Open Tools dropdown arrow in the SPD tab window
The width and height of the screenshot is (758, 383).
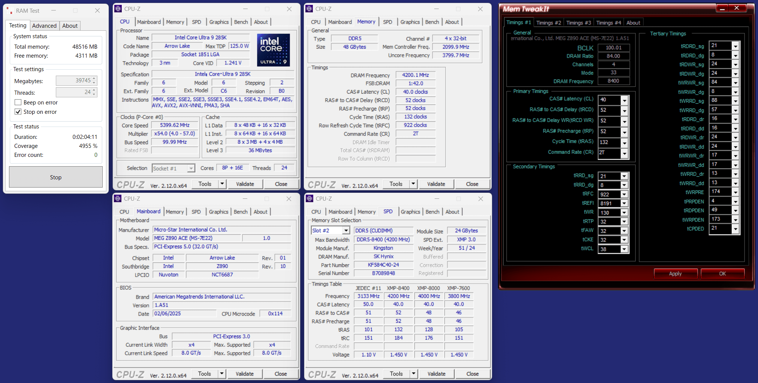[413, 374]
